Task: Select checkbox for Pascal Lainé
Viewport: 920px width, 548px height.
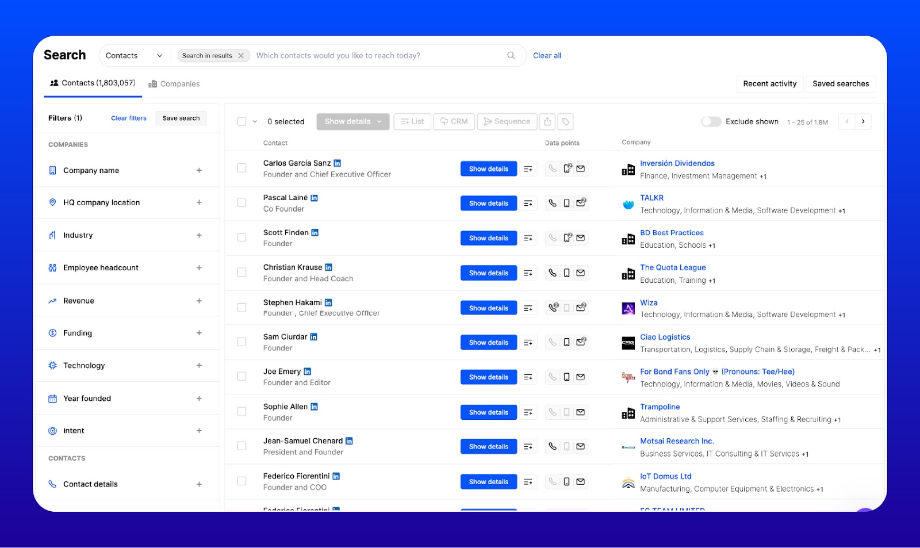Action: point(242,202)
